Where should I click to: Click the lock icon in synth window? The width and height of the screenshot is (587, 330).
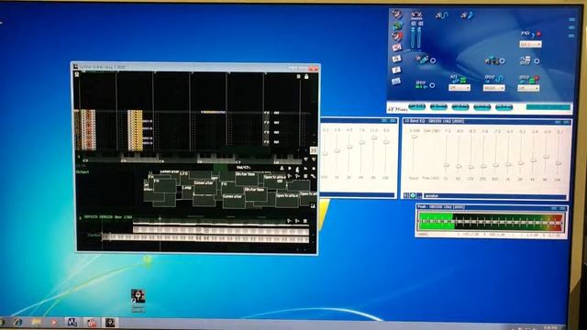point(306,76)
